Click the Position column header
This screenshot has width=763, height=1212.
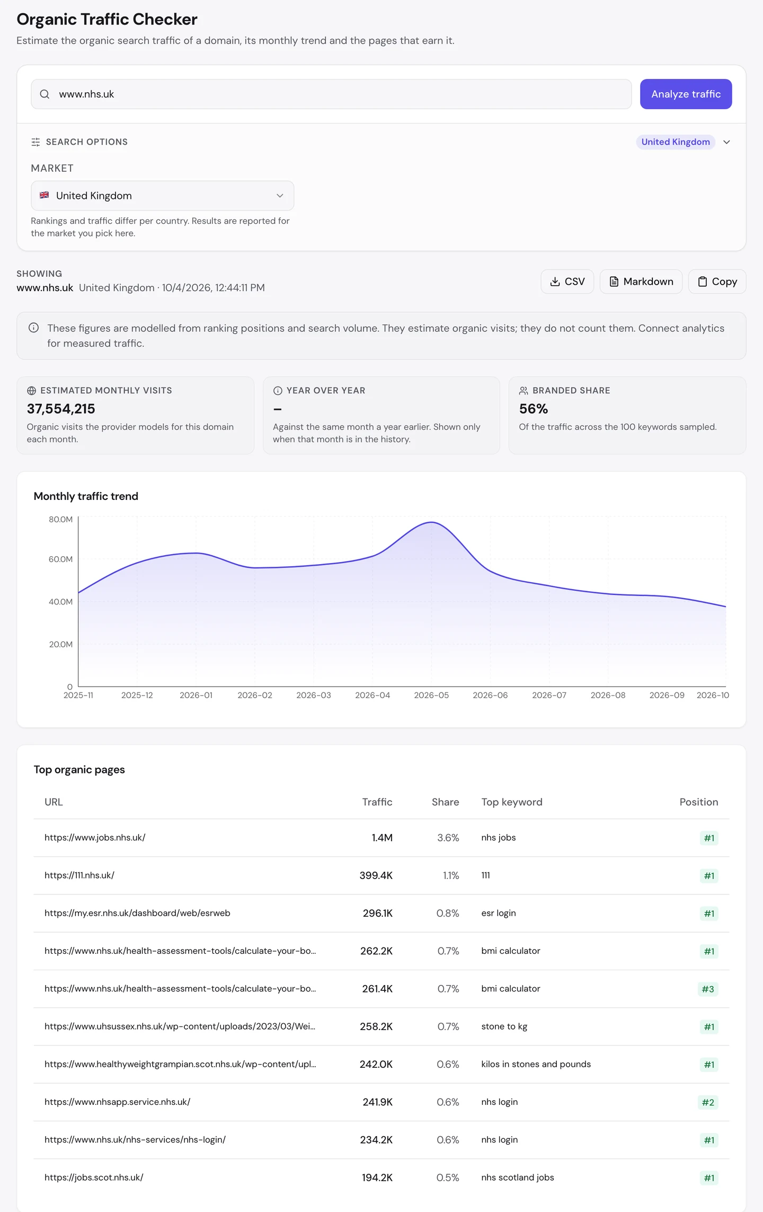tap(699, 802)
